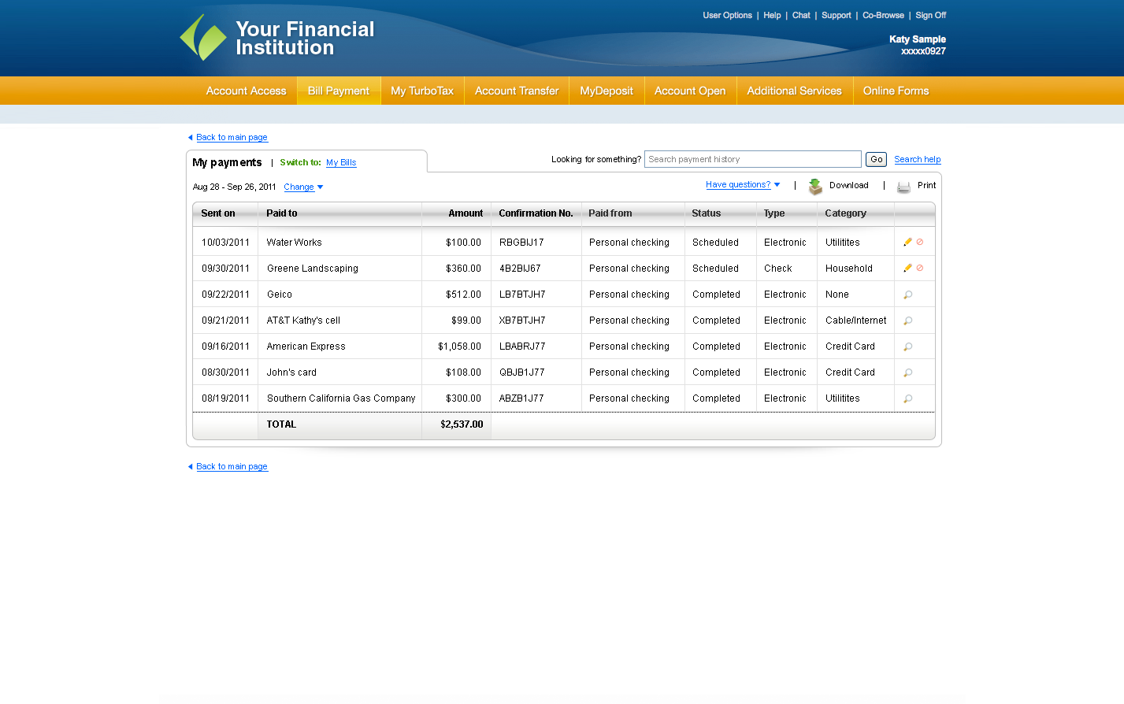Select the MyDeposit navigation tab

point(606,91)
